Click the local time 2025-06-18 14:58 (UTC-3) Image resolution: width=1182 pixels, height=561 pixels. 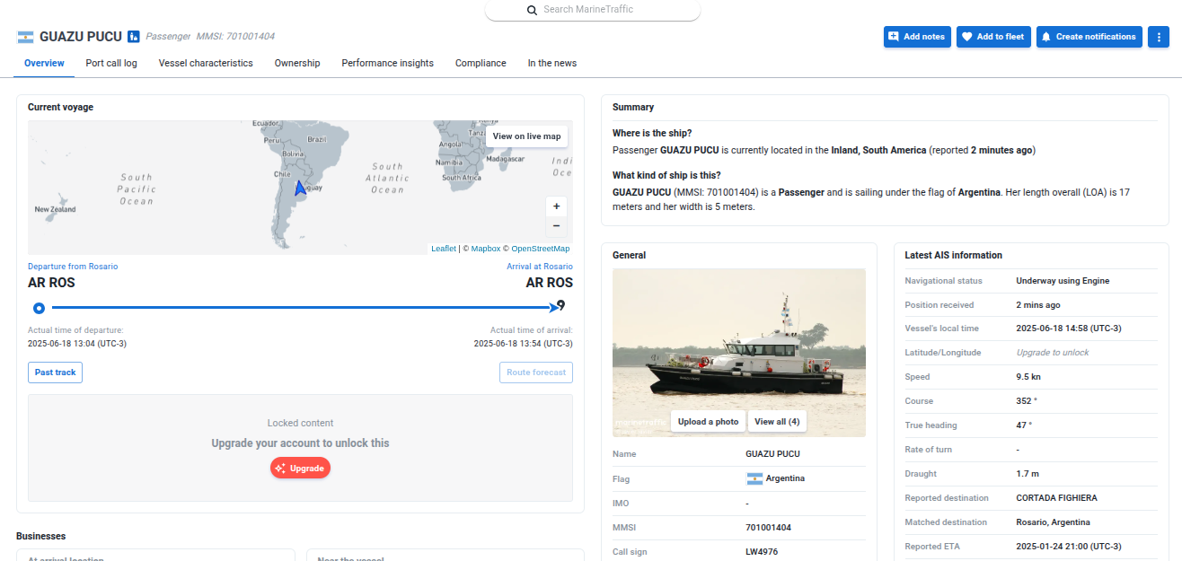coord(1069,329)
